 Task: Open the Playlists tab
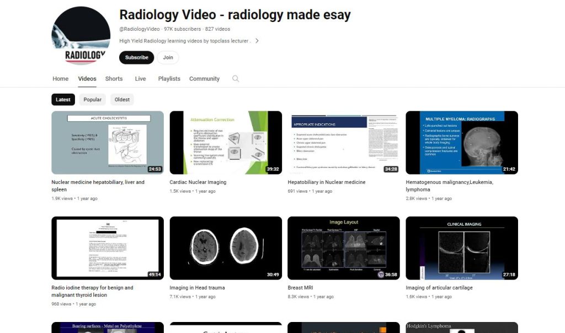pos(169,79)
